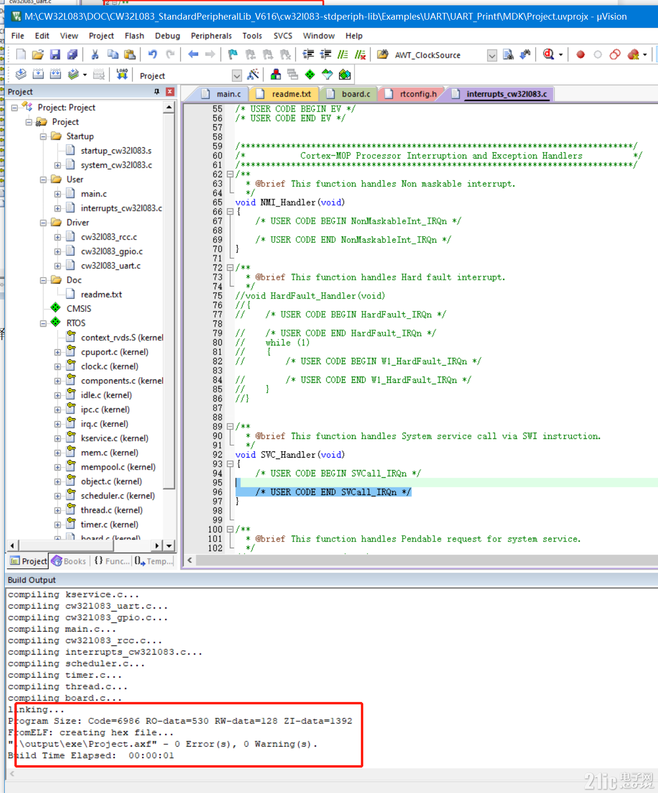658x793 pixels.
Task: Copy the selection with the toolbar icon
Action: pyautogui.click(x=113, y=55)
